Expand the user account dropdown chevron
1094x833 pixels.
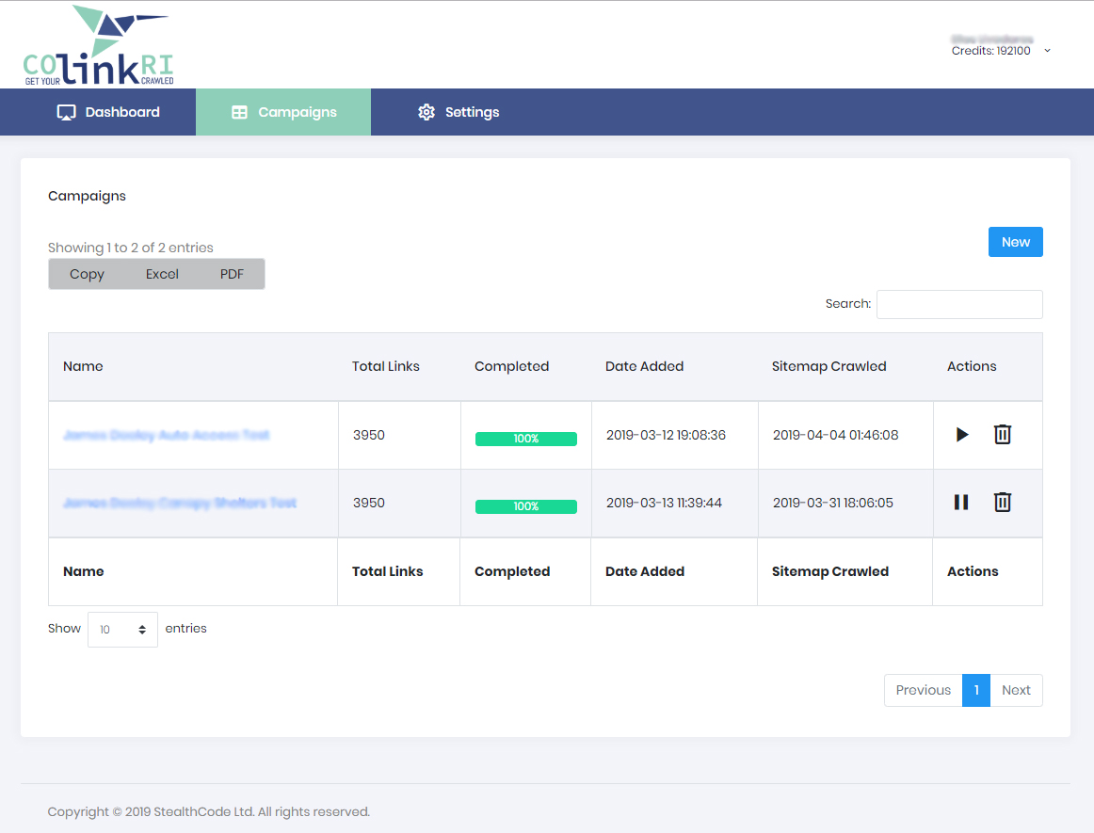pyautogui.click(x=1048, y=51)
